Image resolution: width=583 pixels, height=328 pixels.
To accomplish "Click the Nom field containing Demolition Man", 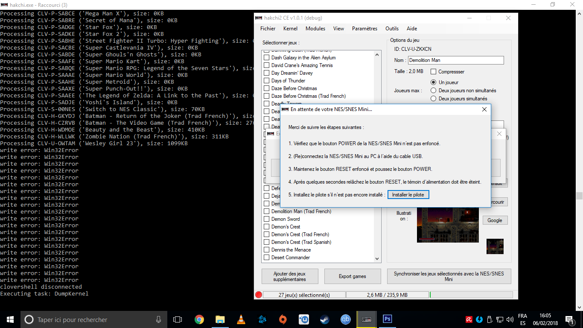I will coord(456,60).
